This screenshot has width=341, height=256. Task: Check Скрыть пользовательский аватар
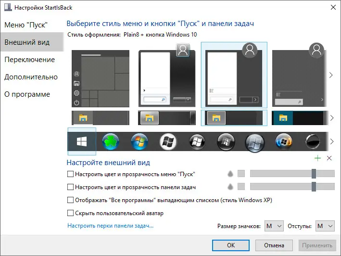(x=70, y=213)
